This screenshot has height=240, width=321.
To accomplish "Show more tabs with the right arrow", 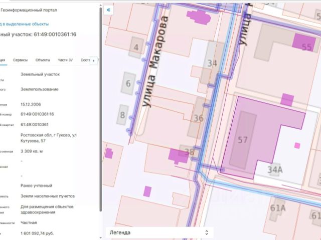I will coord(94,60).
